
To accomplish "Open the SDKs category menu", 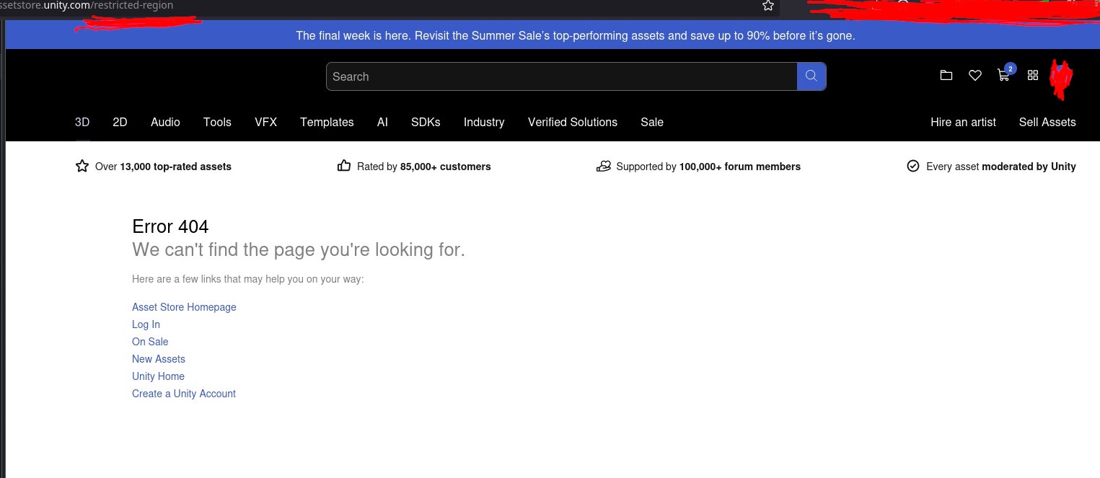I will pos(426,122).
